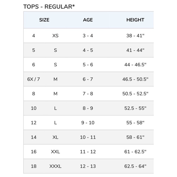Click the XL size label
The height and width of the screenshot is (177, 177).
pyautogui.click(x=55, y=137)
